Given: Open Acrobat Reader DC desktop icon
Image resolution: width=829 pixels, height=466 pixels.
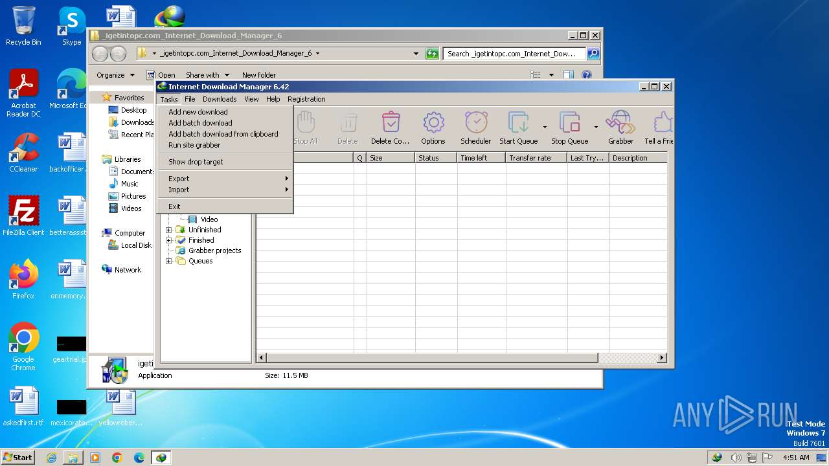Looking at the screenshot, I should (x=23, y=93).
